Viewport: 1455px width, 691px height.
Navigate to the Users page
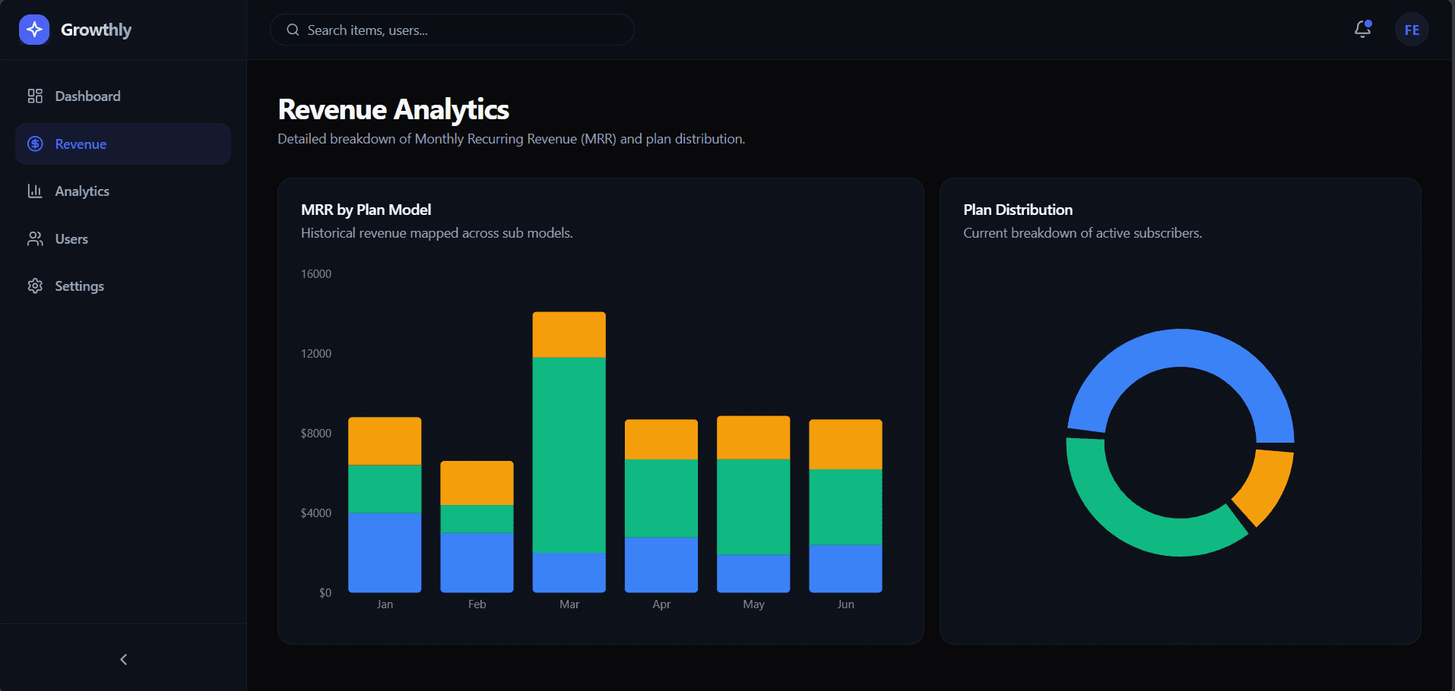[71, 239]
